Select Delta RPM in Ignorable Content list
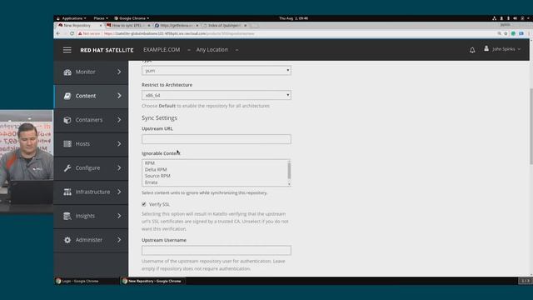Screen dimensions: 533x300 tap(156, 169)
